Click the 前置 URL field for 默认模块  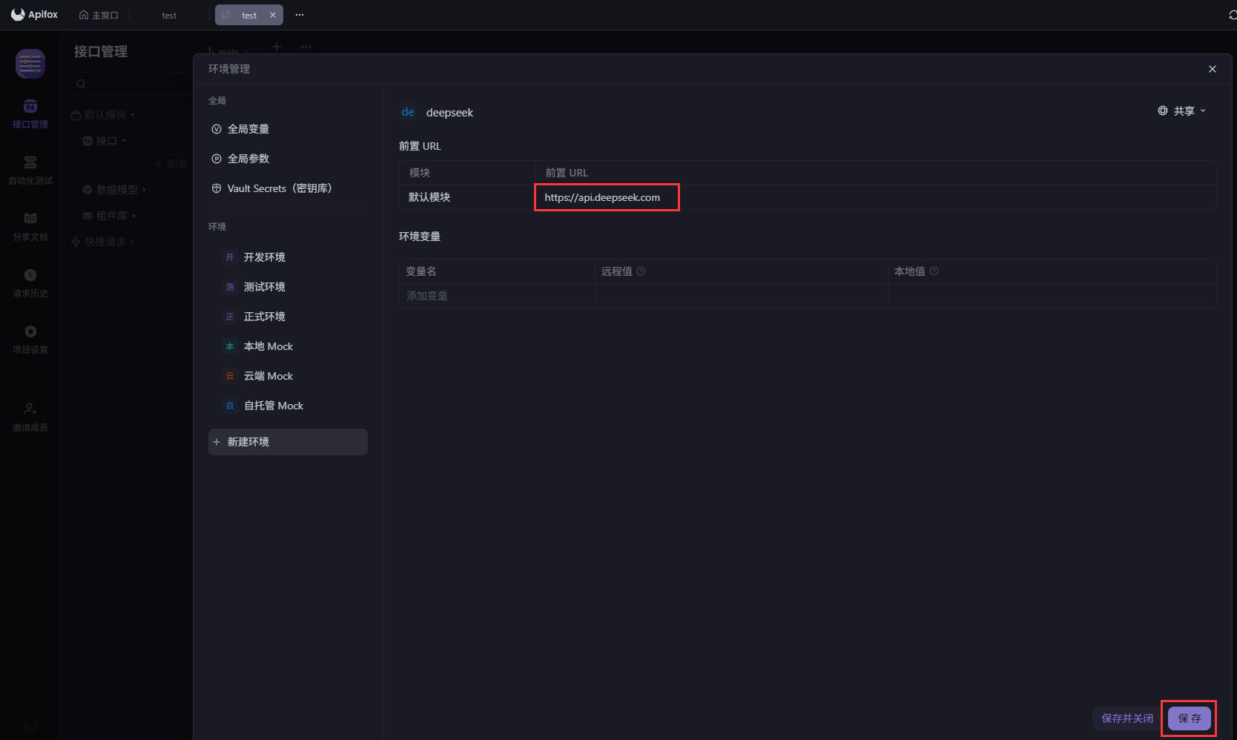click(876, 197)
